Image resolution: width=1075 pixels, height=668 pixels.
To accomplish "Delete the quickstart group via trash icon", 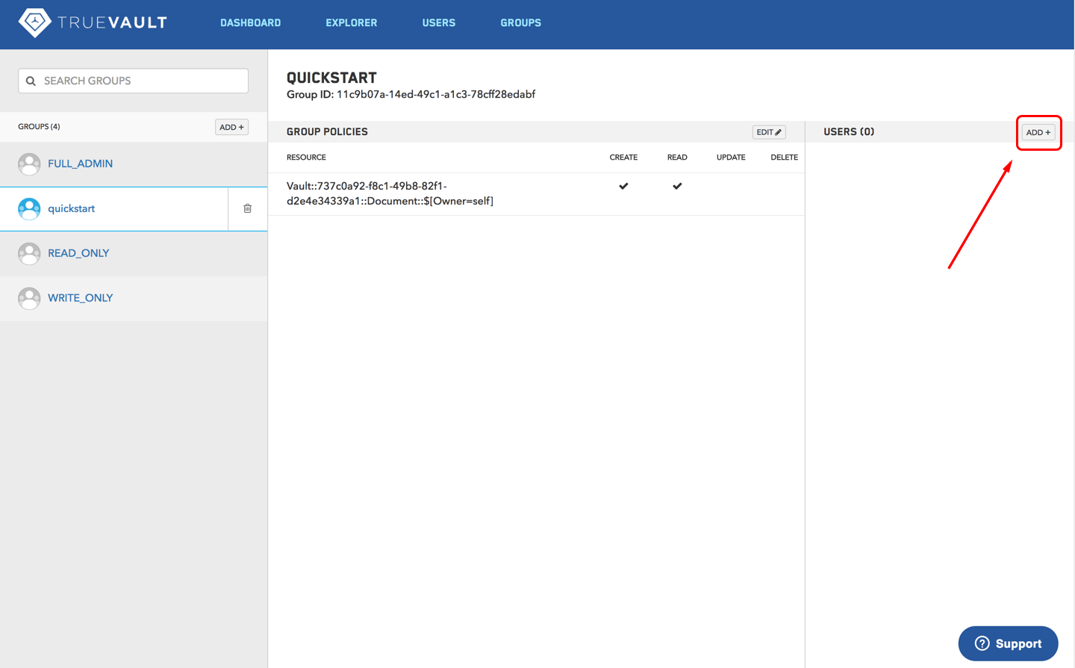I will (248, 208).
